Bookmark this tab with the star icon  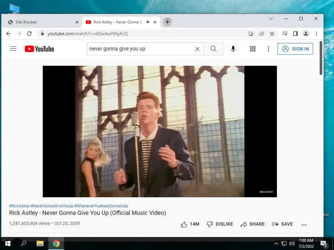pos(272,34)
